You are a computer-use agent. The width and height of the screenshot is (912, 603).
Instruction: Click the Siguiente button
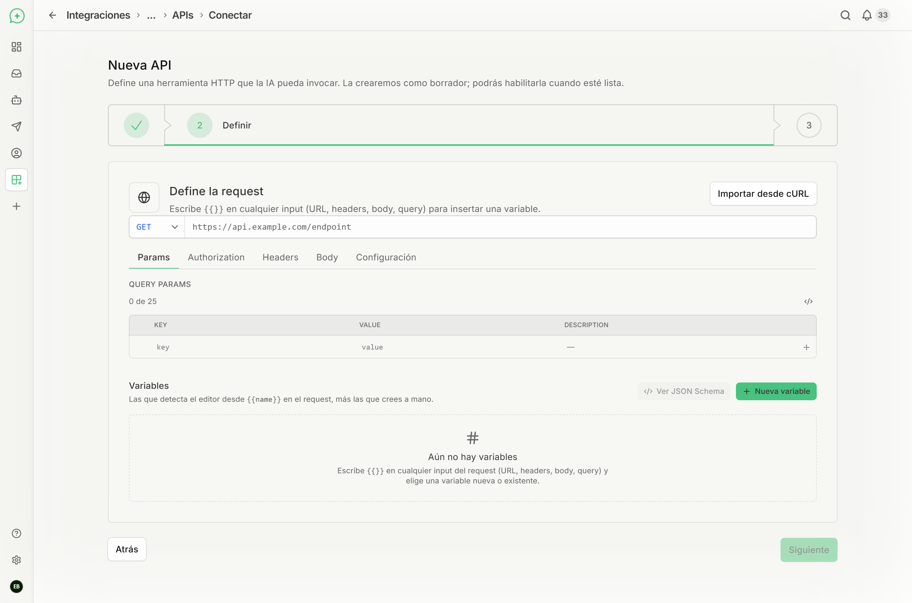click(x=809, y=550)
